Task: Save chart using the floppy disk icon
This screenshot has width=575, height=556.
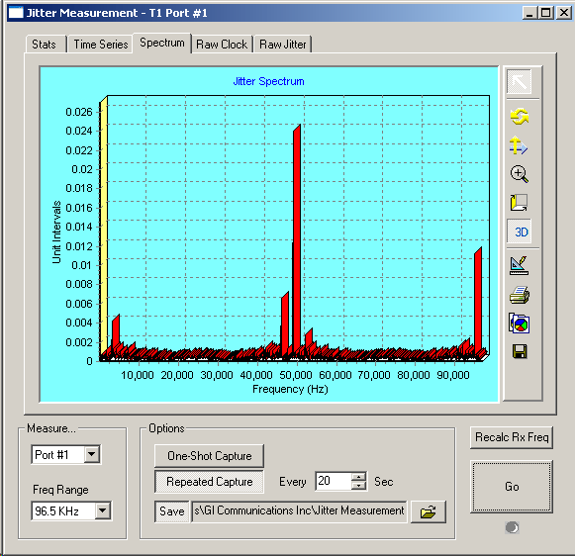Action: [x=520, y=351]
